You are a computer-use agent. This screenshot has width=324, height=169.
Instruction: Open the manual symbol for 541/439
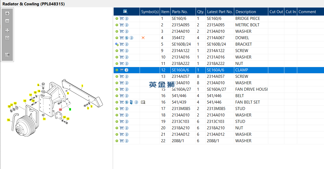pyautogui.click(x=143, y=102)
